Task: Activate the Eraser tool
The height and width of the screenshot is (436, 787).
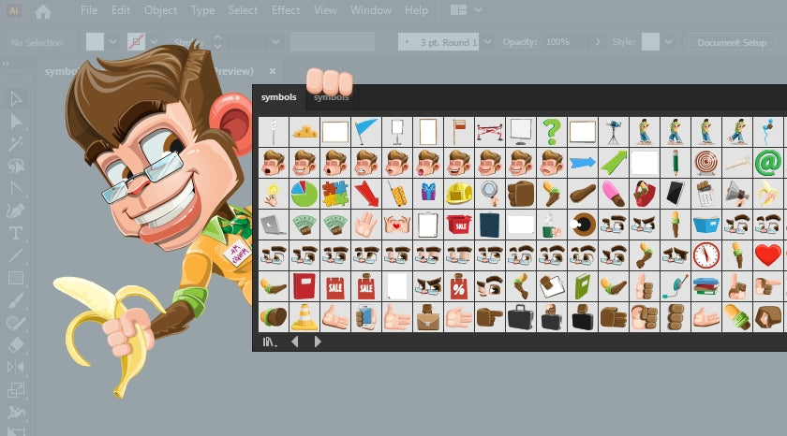Action: (16, 345)
